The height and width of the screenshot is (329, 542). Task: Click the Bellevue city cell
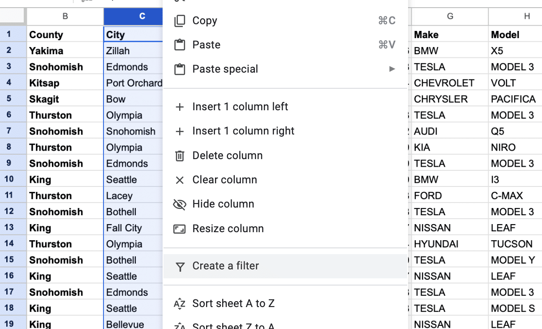click(x=133, y=324)
